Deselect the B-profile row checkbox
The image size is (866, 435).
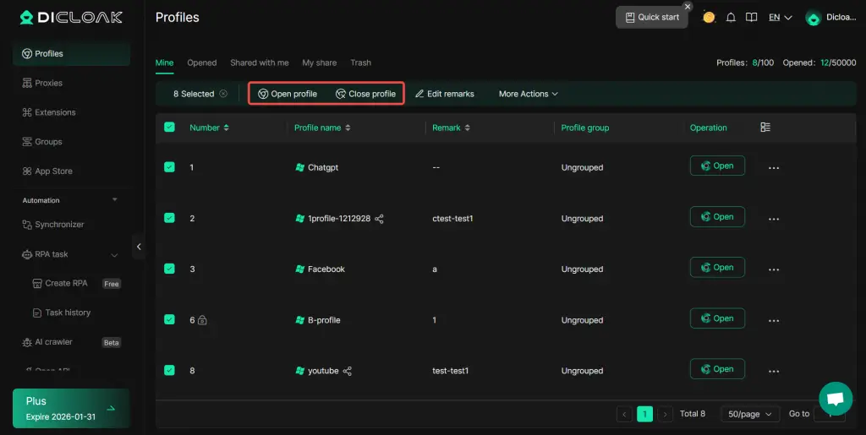[169, 319]
